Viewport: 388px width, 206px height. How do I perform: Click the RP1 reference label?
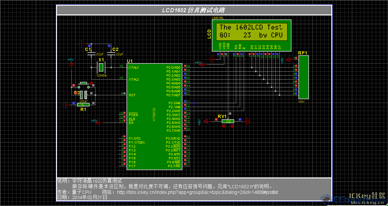tap(303, 53)
